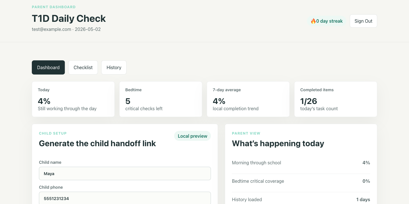Focus the Child phone input field
The width and height of the screenshot is (409, 204).
tap(125, 198)
